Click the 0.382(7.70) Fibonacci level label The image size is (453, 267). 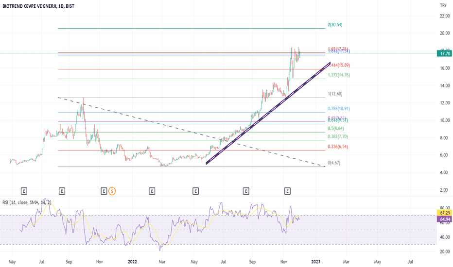coord(338,136)
